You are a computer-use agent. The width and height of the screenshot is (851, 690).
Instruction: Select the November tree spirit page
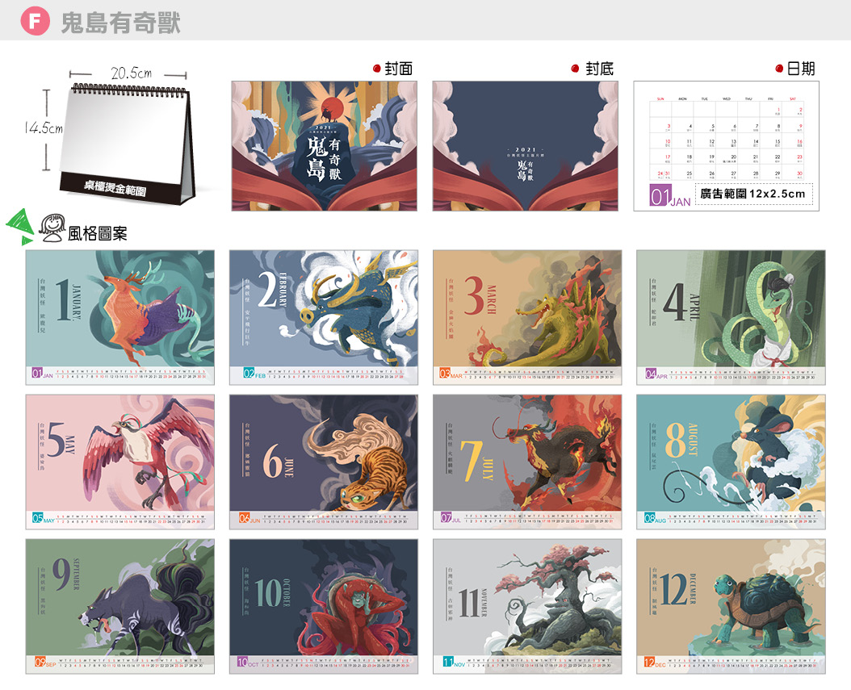[x=527, y=606]
